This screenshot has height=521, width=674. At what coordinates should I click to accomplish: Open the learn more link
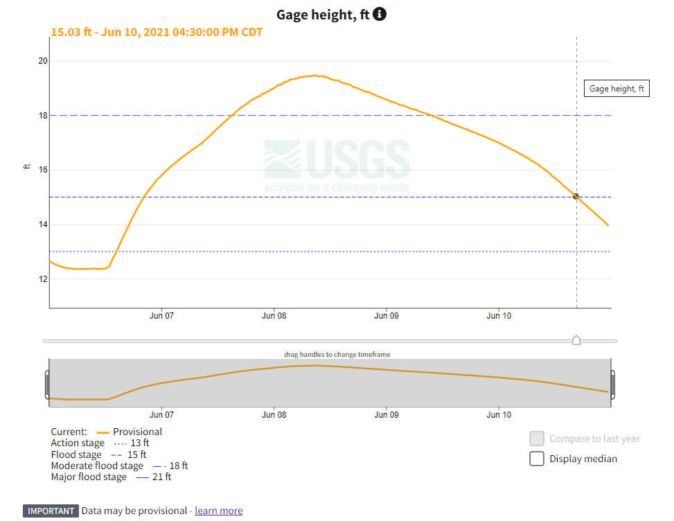coord(218,511)
